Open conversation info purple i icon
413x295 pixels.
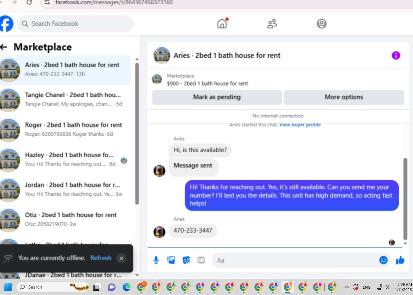[396, 56]
